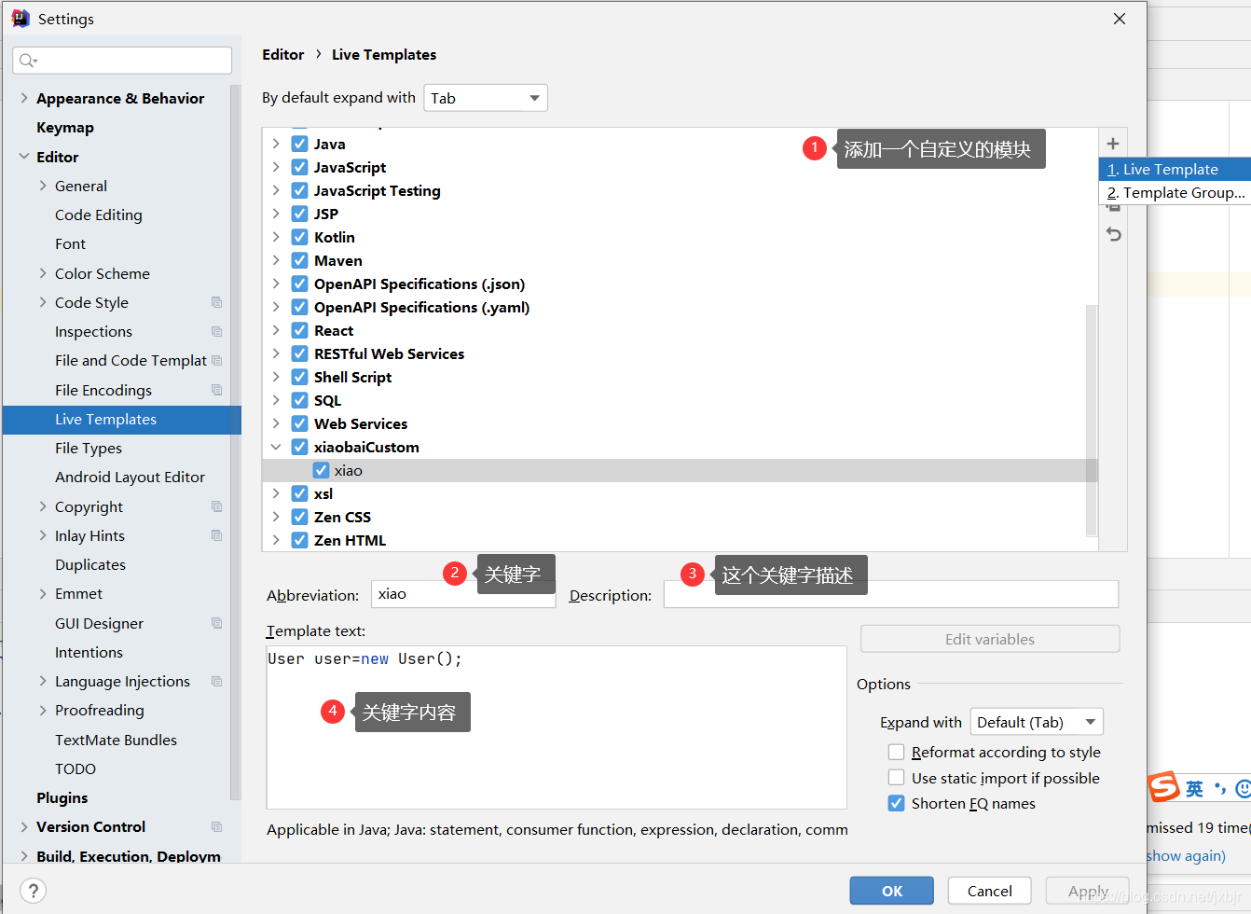
Task: Click the Edit variables button
Action: (990, 639)
